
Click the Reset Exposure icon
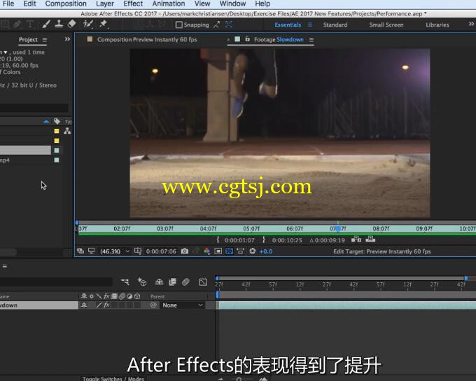point(252,251)
